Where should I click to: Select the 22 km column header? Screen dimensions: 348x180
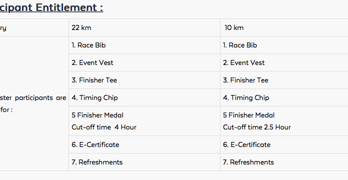pos(81,27)
